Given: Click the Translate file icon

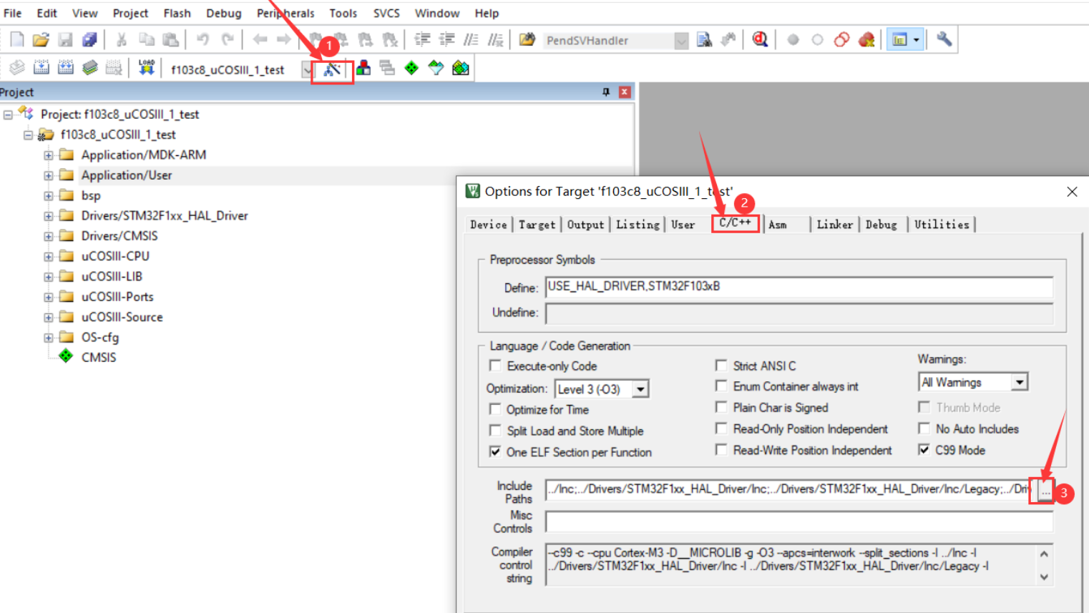Looking at the screenshot, I should tap(17, 68).
